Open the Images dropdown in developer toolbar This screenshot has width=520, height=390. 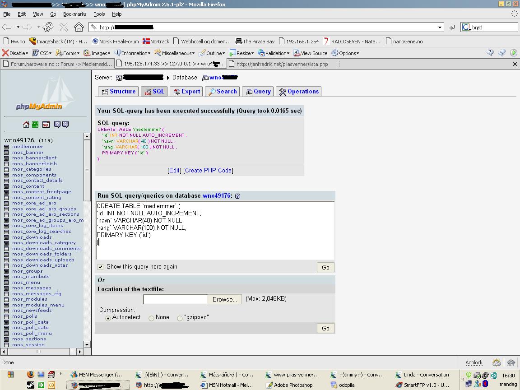click(x=97, y=53)
